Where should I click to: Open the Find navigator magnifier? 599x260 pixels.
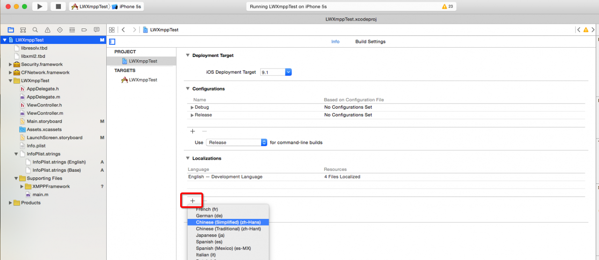click(35, 29)
